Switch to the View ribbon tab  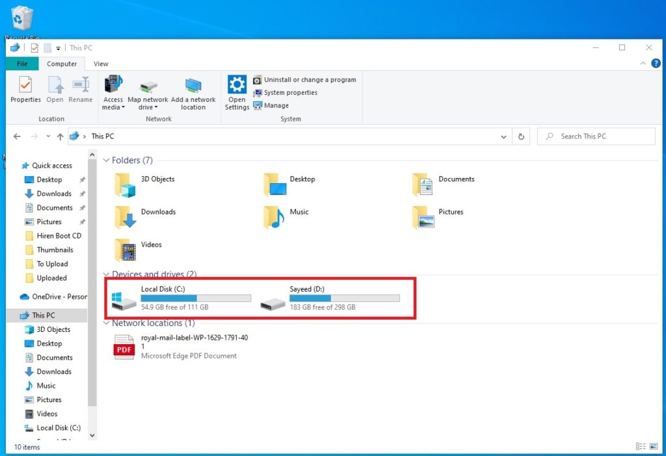tap(101, 64)
